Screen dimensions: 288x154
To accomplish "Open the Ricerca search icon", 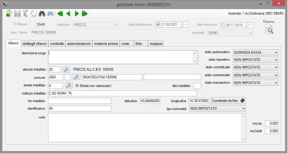I will [x=269, y=29].
